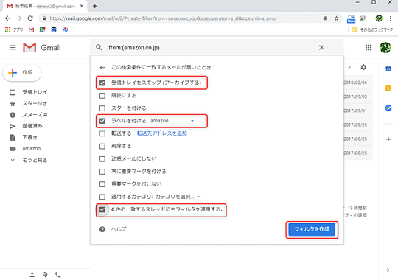Open the amazon label dropdown
Viewport: 398px width, 280px height.
click(x=172, y=121)
